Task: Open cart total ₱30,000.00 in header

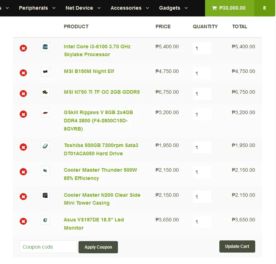Action: pyautogui.click(x=232, y=8)
